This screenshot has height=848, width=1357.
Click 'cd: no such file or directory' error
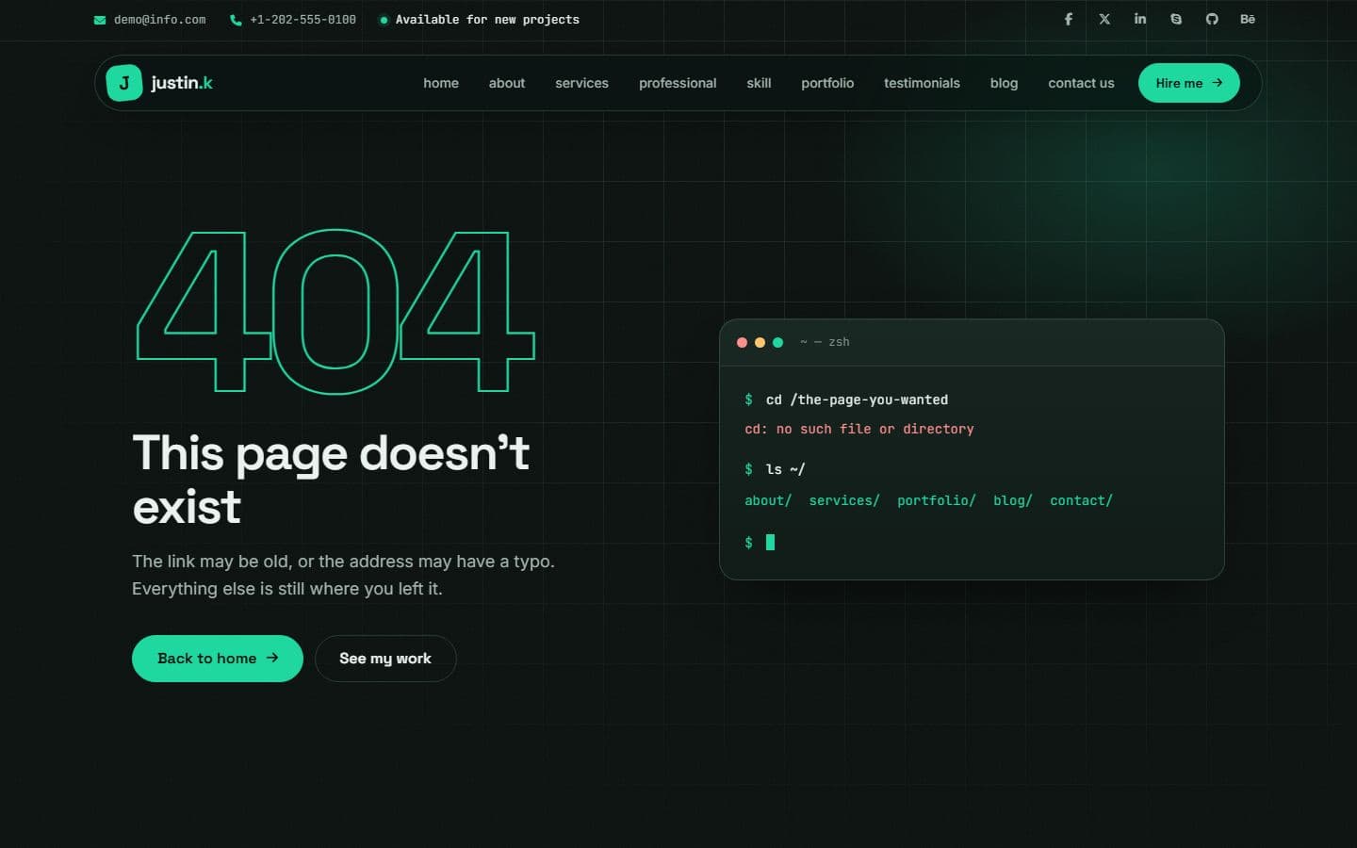click(859, 430)
